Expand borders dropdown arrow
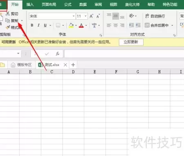 (63, 25)
